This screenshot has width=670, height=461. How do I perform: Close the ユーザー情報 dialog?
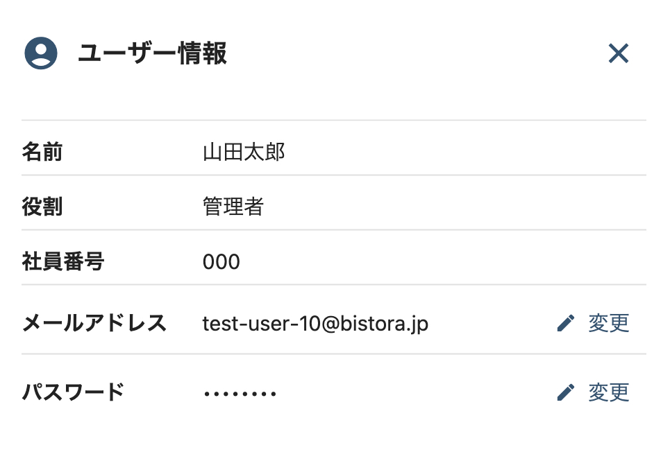(618, 53)
